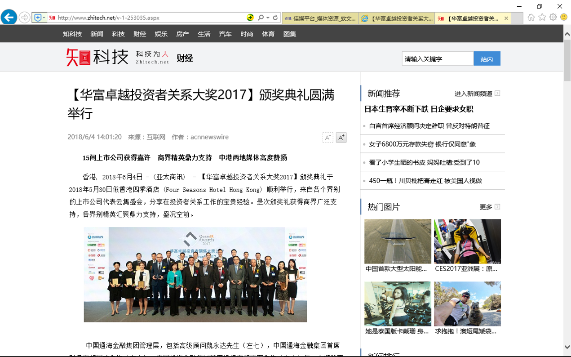The image size is (571, 357).
Task: Open headline 日本生育率不断下跌 日企要求女职
Action: pos(419,109)
